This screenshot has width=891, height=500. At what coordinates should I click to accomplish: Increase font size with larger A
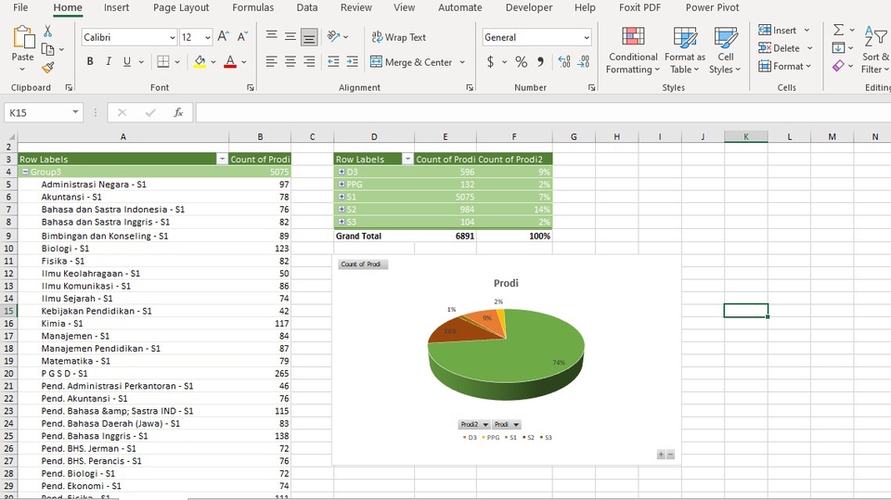point(224,37)
